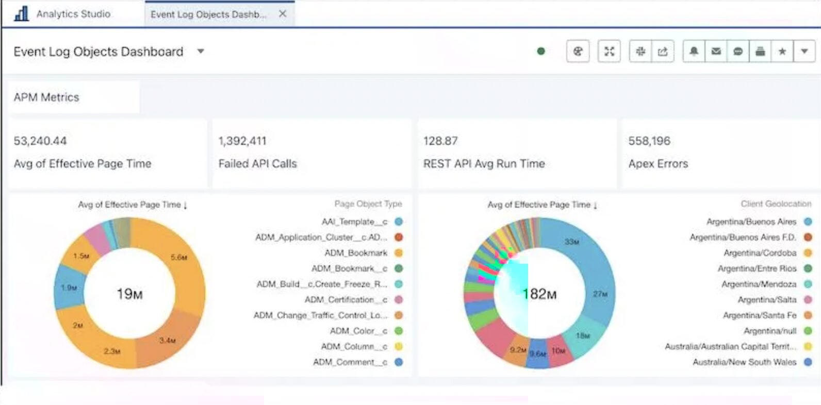Sort left chart by Avg of Effective Page Time
The height and width of the screenshot is (405, 821).
[133, 205]
